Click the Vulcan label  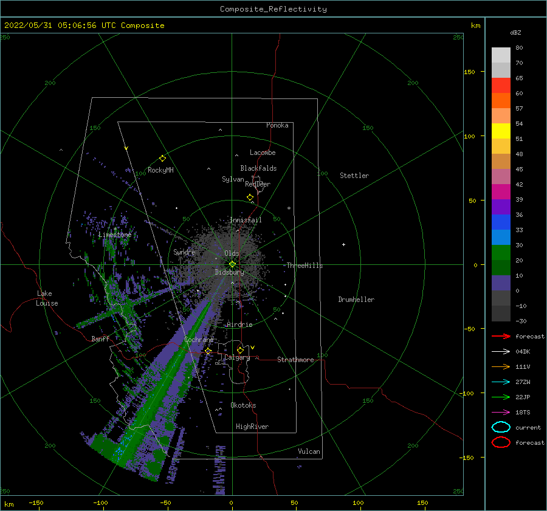309,451
